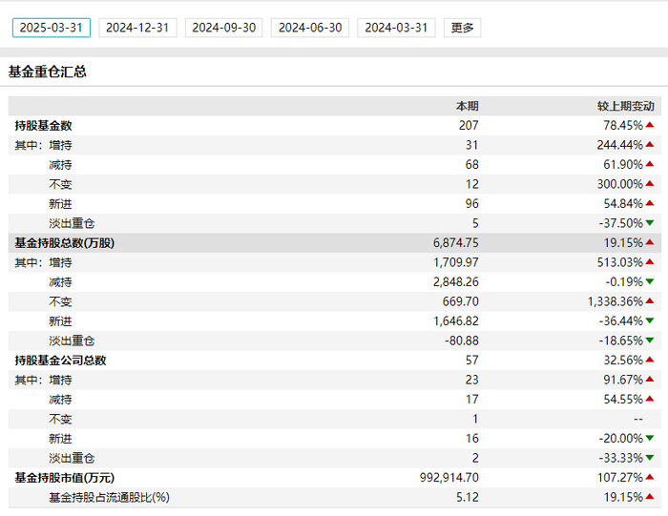
Task: Click the 本期 column header
Action: tap(467, 106)
